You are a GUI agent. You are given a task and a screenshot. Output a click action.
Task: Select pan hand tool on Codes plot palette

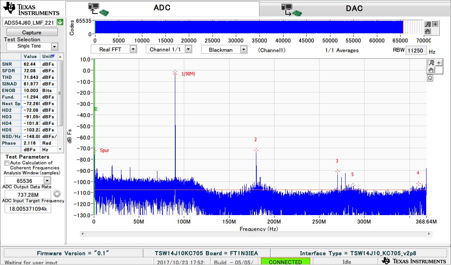[x=428, y=31]
